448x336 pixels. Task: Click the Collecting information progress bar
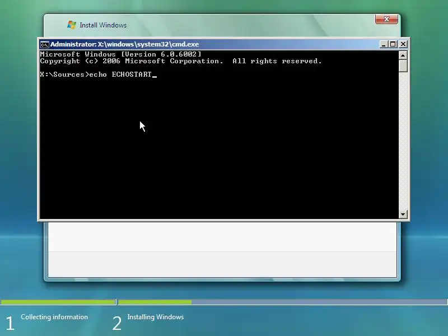click(58, 302)
